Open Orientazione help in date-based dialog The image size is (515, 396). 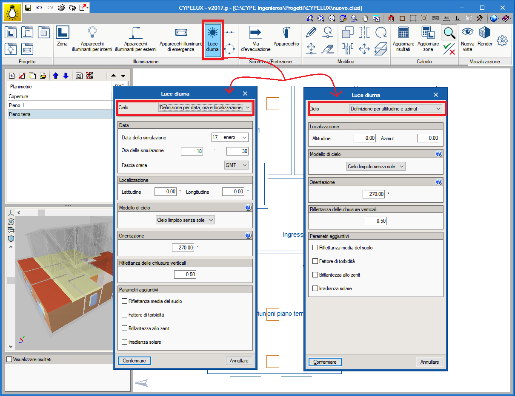248,235
